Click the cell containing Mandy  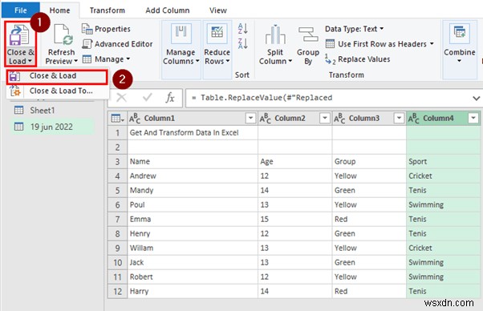point(193,191)
